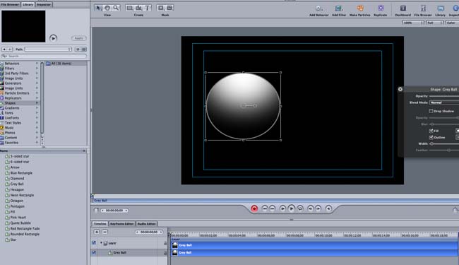
Task: Step to previous frame
Action: point(310,208)
